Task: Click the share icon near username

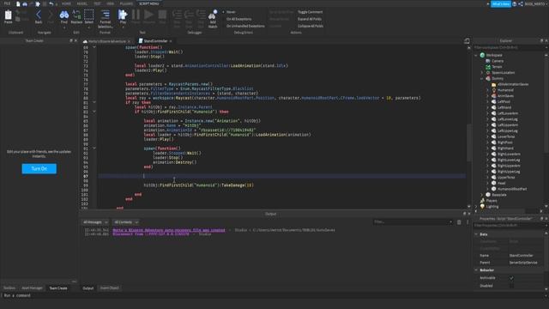Action: [521, 3]
